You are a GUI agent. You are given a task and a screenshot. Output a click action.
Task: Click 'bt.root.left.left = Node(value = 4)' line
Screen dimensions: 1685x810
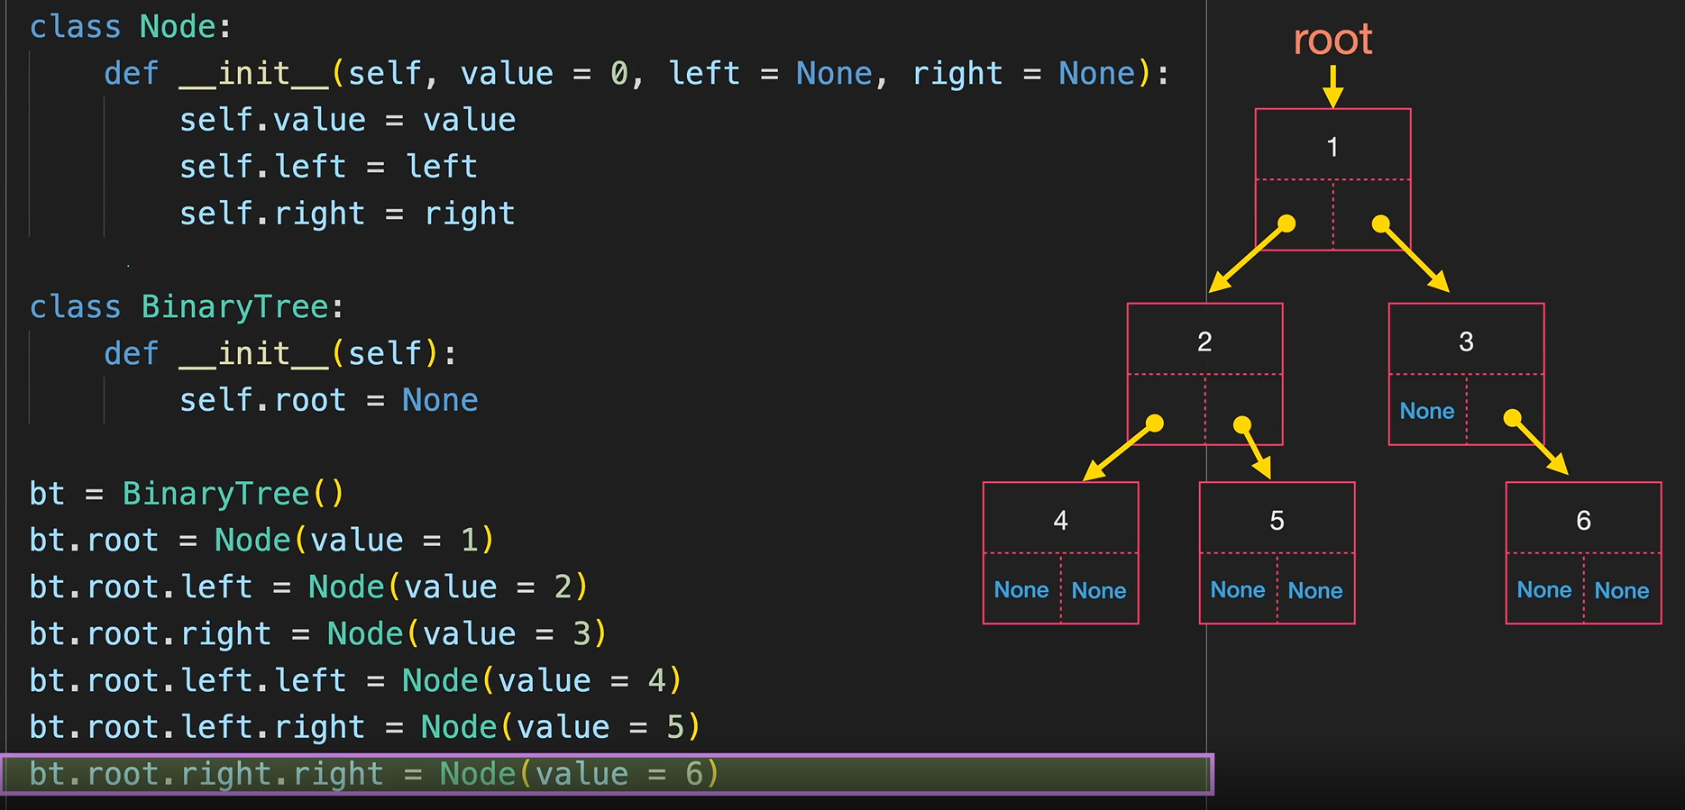coord(355,681)
